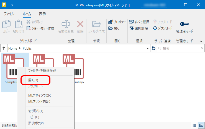This screenshot has height=129, width=205.
Task: Switch to list view in the status bar
Action: pos(194,125)
